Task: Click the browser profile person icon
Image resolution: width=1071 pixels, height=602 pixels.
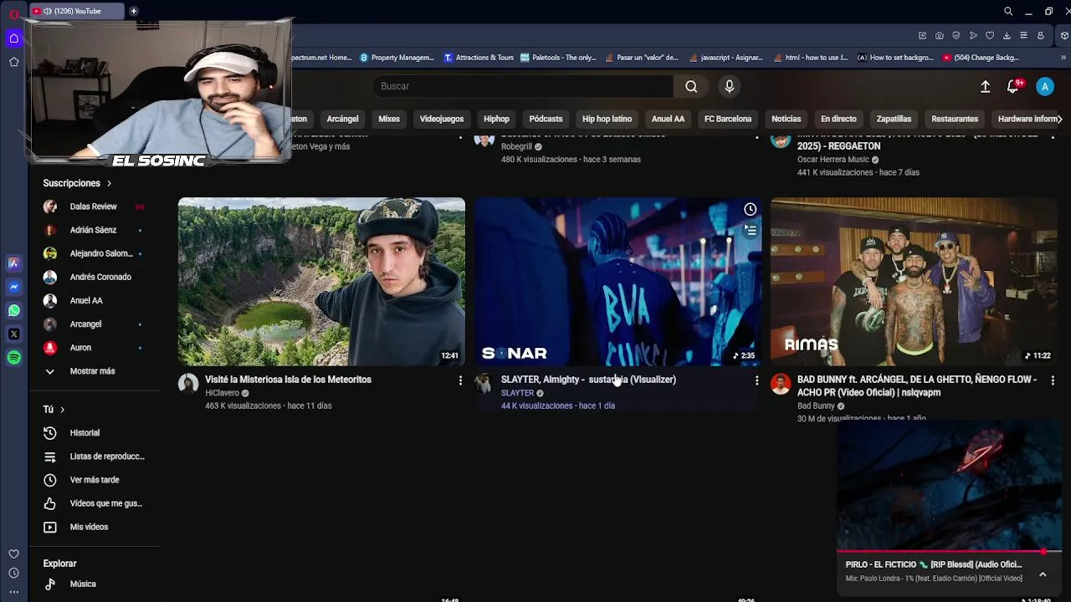Action: [1040, 36]
